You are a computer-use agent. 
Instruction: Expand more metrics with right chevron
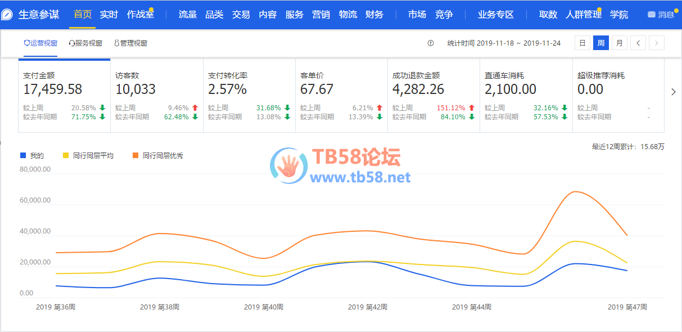[x=674, y=92]
